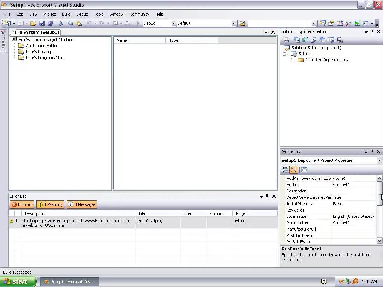Open the Community menu
Image resolution: width=383 pixels, height=287 pixels.
[139, 14]
